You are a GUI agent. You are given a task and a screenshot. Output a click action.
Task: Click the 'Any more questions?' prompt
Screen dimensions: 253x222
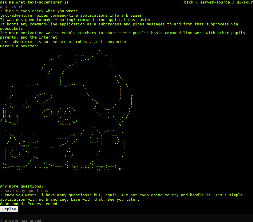click(22, 186)
